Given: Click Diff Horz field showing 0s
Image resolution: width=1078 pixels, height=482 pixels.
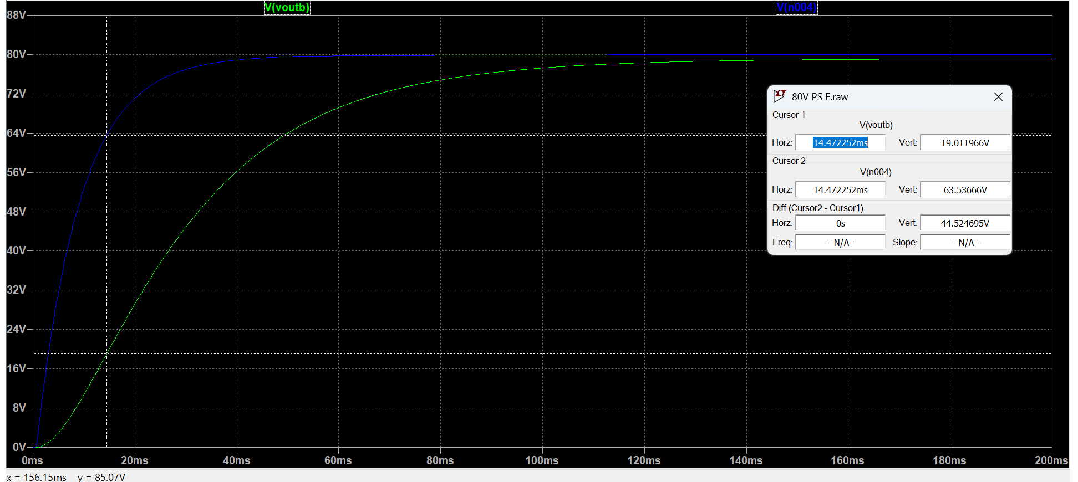Looking at the screenshot, I should click(x=840, y=223).
